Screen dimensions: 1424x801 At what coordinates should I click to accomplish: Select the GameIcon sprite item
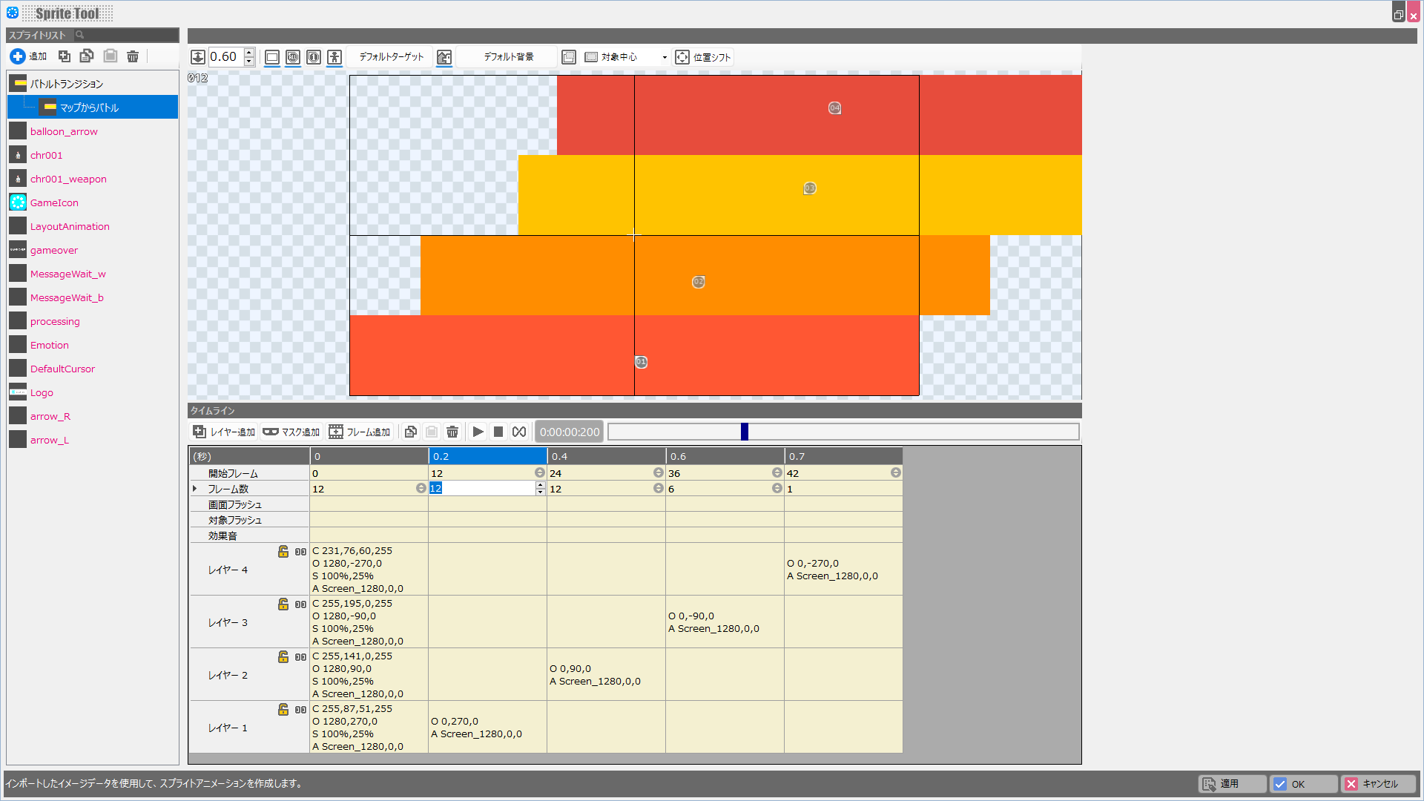[x=54, y=202]
